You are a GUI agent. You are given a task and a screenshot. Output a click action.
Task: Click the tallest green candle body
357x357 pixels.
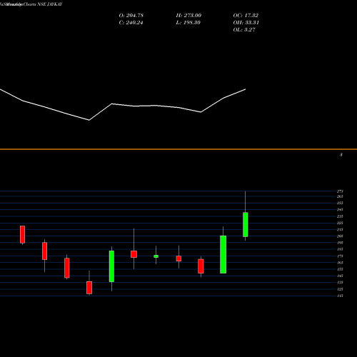(223, 254)
